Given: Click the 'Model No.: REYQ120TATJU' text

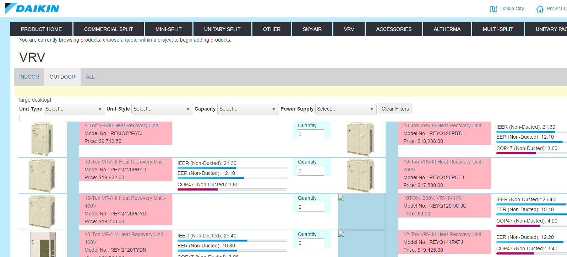Looking at the screenshot, I should pos(435,206).
